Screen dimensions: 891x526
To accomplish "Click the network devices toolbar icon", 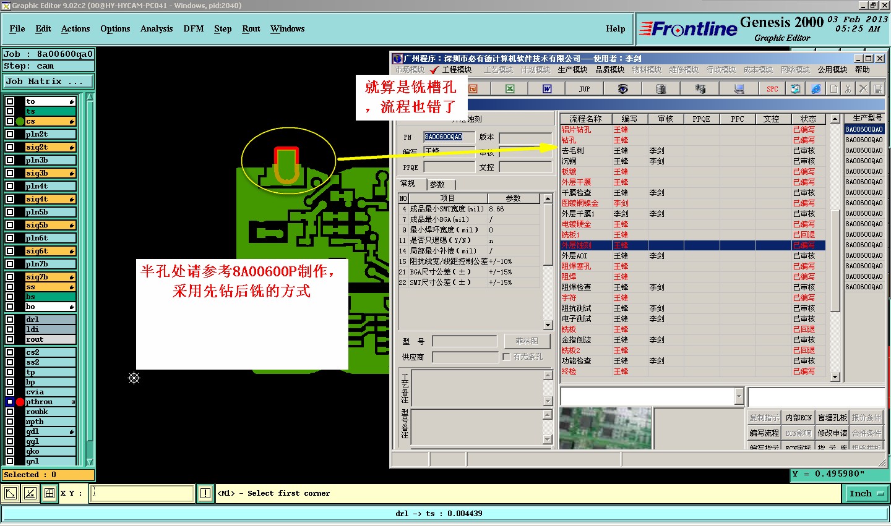I will coord(700,89).
